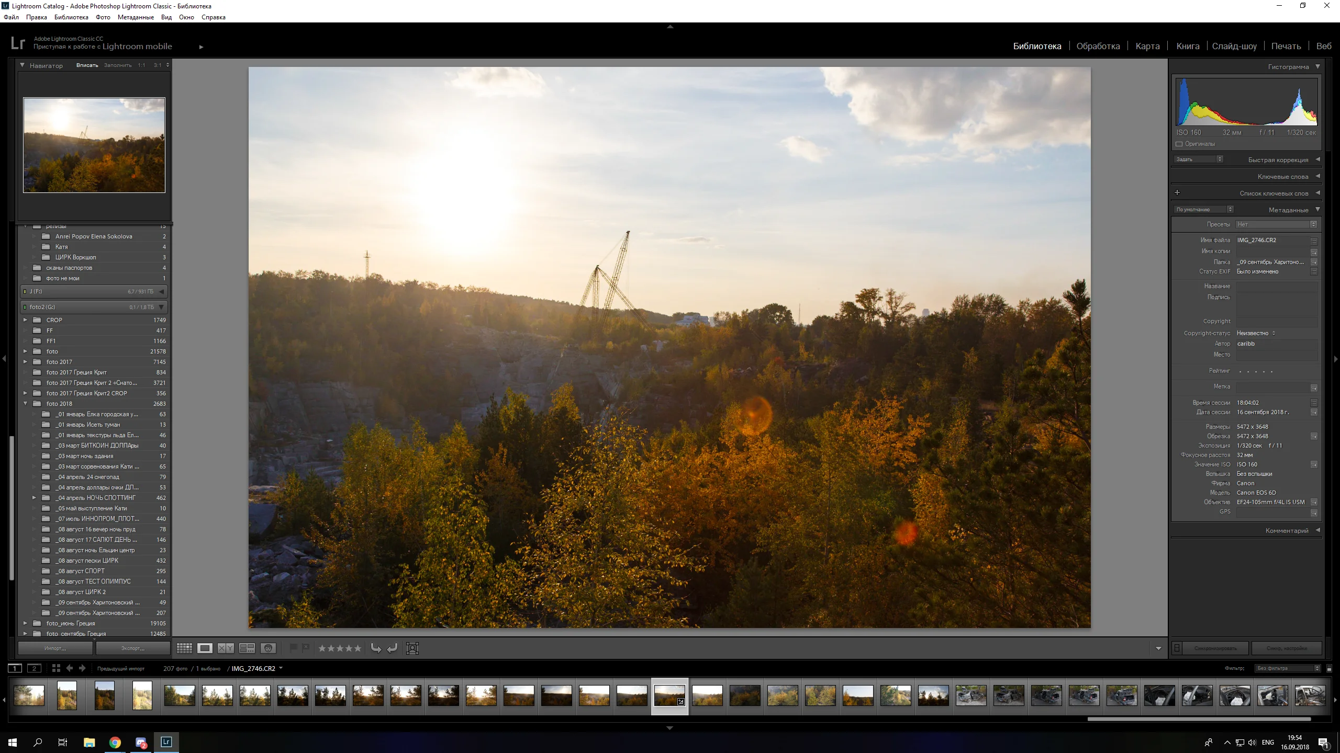The height and width of the screenshot is (753, 1340).
Task: Click the Экспорт button
Action: tap(133, 648)
